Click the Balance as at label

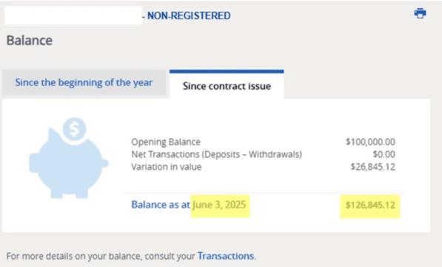pos(161,205)
